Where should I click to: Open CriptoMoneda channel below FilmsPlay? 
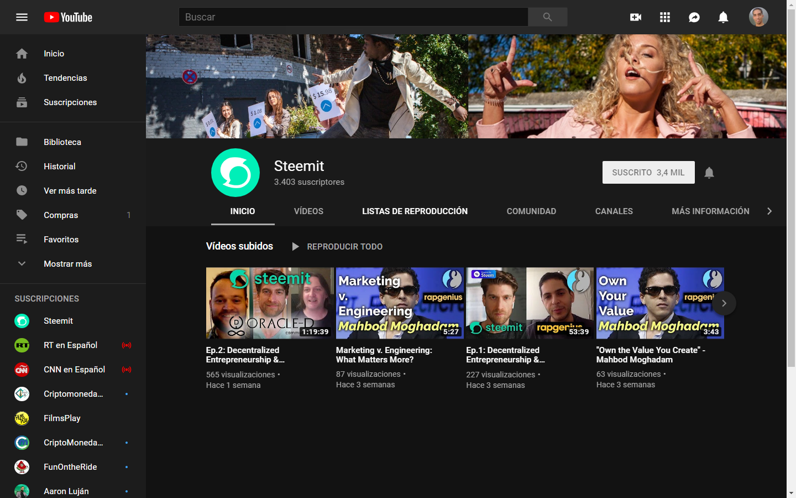click(x=73, y=443)
